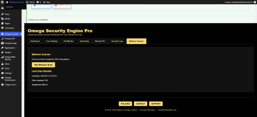Click the Plugins plug icon
The height and width of the screenshot is (117, 257).
pos(2,52)
